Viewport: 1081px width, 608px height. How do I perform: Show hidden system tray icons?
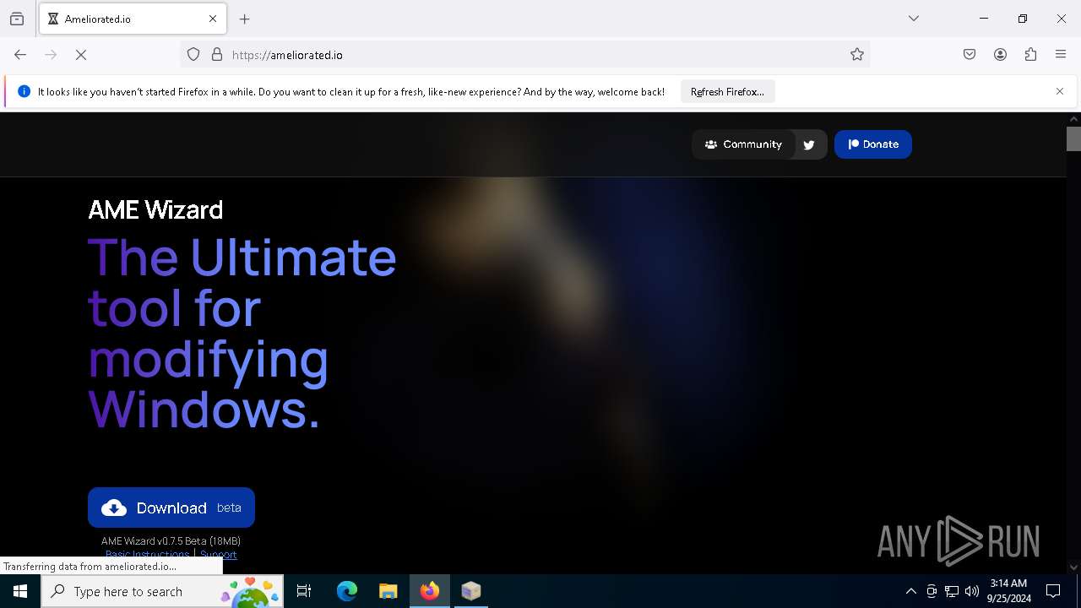(x=910, y=591)
